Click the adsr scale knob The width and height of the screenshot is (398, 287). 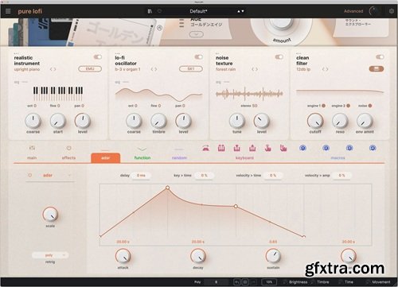coord(50,214)
